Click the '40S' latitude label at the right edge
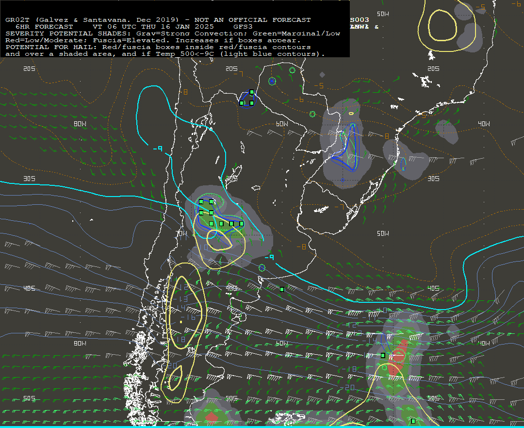The image size is (524, 428). pyautogui.click(x=433, y=288)
